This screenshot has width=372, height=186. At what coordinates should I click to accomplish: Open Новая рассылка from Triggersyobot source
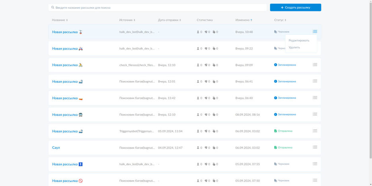click(67, 131)
